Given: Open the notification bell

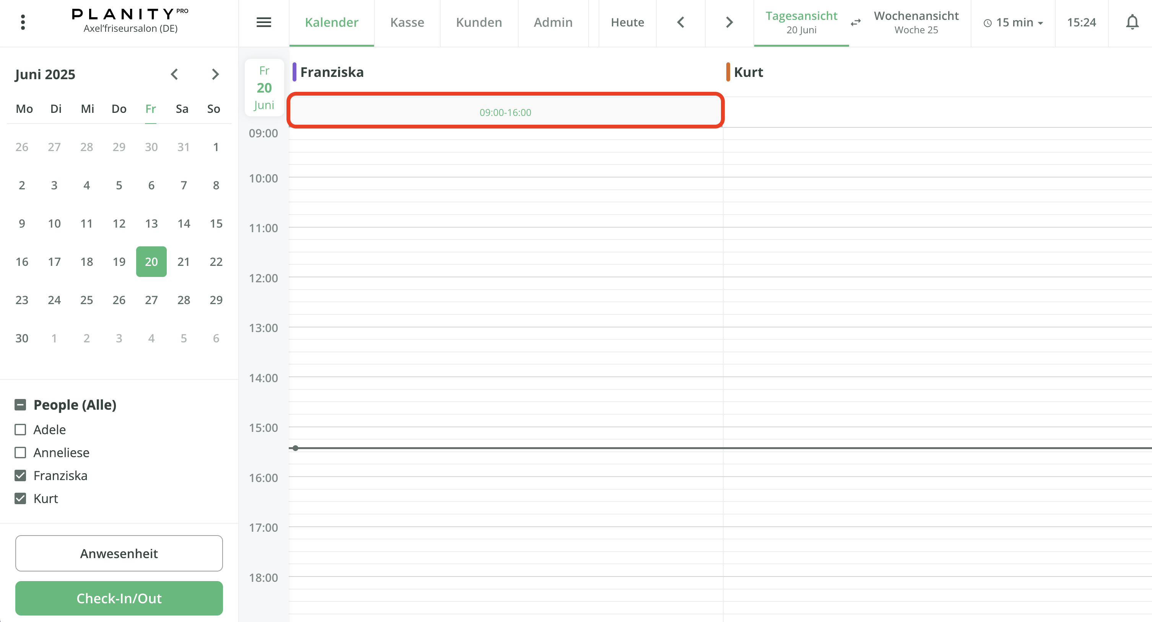Looking at the screenshot, I should point(1132,22).
